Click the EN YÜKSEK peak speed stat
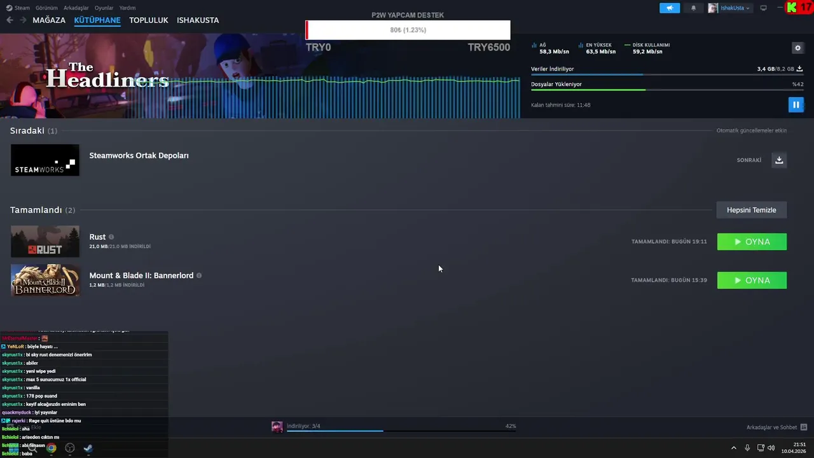Image resolution: width=814 pixels, height=458 pixels. [x=597, y=48]
